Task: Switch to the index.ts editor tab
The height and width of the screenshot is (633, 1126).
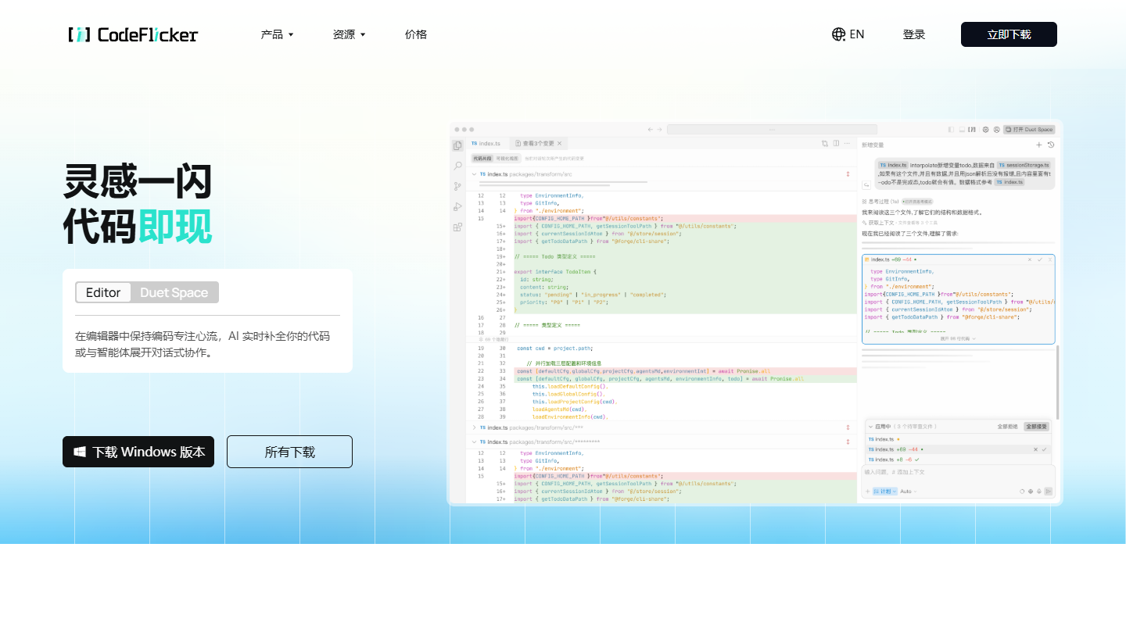Action: point(486,144)
